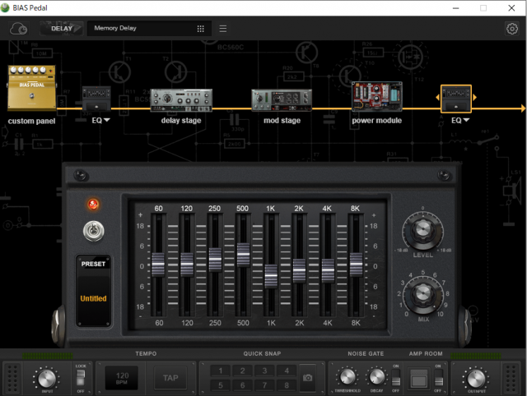Open the hamburger menu icon

223,29
